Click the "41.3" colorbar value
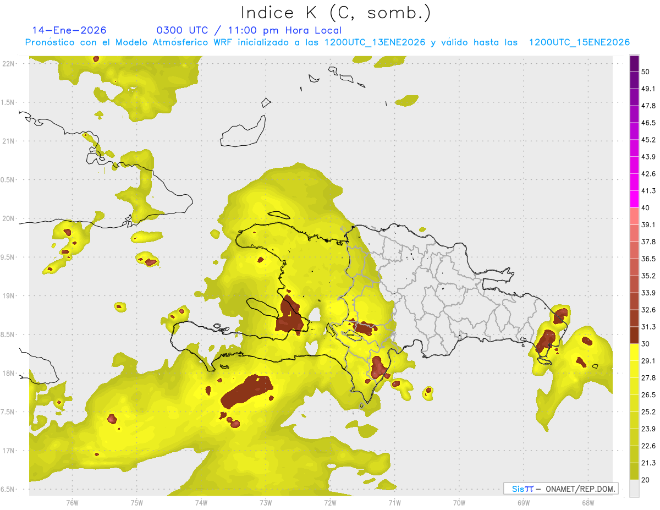This screenshot has width=660, height=510. [x=648, y=191]
